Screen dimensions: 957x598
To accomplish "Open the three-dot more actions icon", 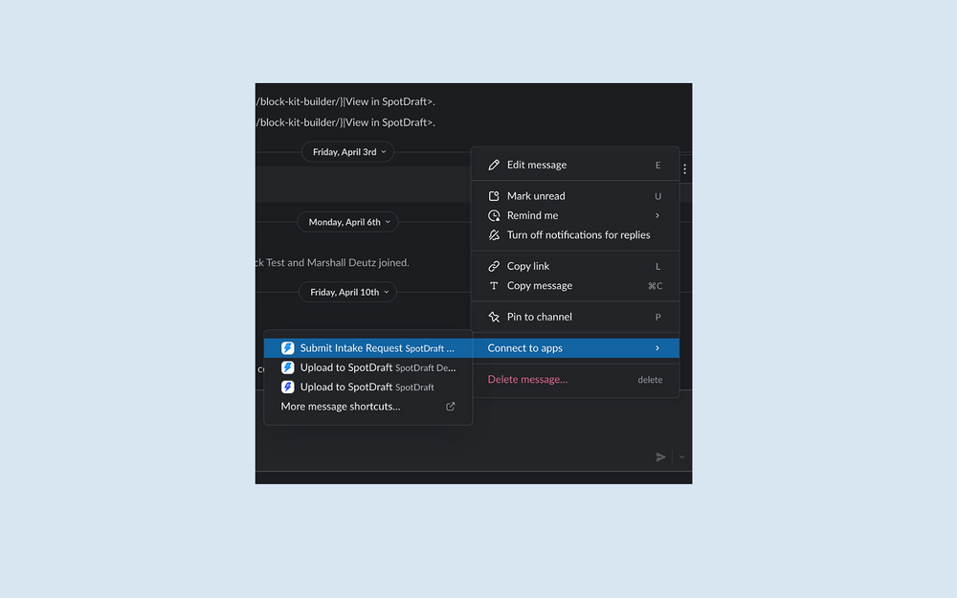I will click(x=685, y=169).
